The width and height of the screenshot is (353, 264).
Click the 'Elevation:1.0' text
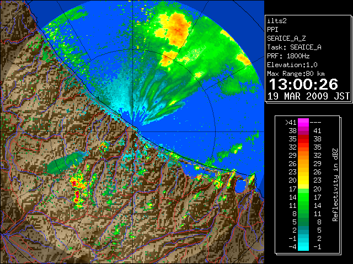pos(292,65)
